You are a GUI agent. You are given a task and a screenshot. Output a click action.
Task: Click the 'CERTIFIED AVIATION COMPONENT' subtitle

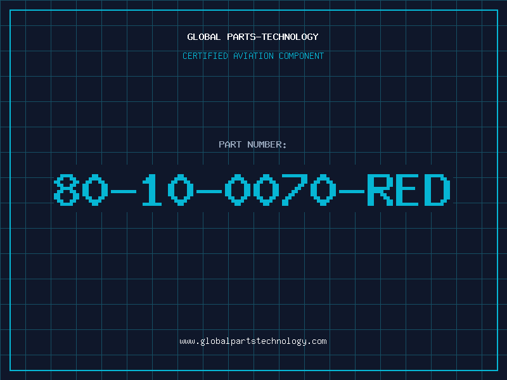click(253, 56)
